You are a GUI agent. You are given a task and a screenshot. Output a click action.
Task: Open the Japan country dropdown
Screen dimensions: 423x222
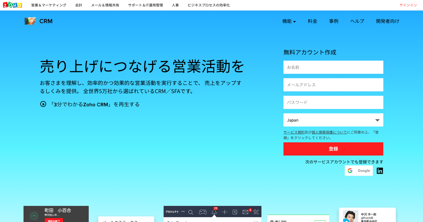pyautogui.click(x=333, y=120)
